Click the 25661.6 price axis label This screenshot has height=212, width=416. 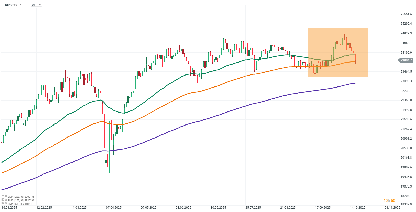406,14
